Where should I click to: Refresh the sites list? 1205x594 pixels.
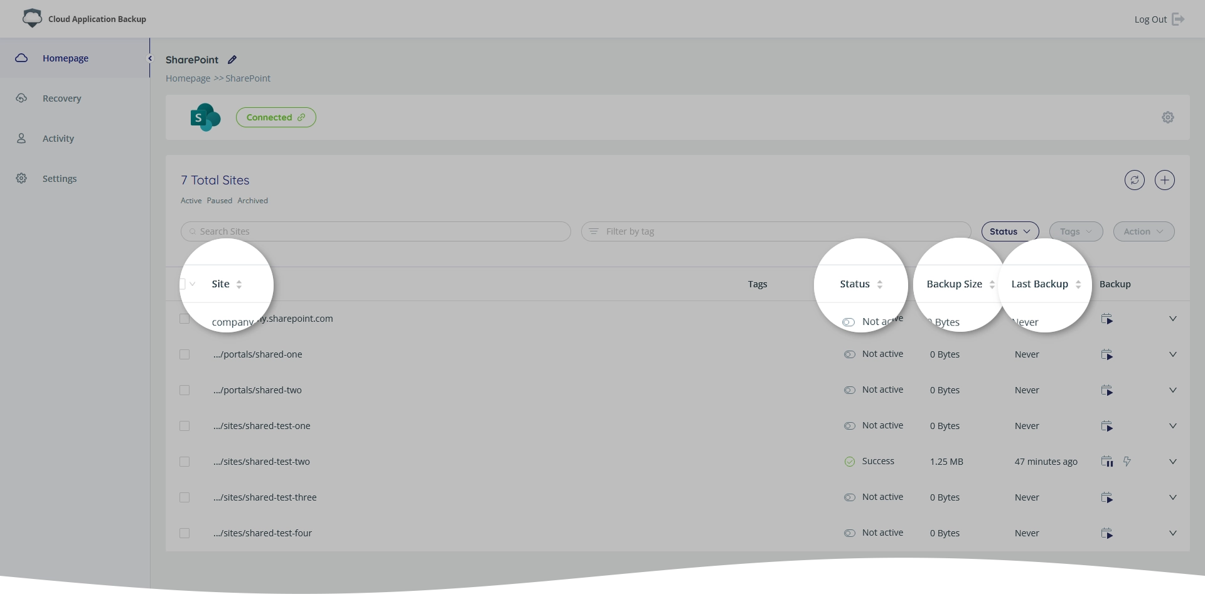tap(1134, 180)
